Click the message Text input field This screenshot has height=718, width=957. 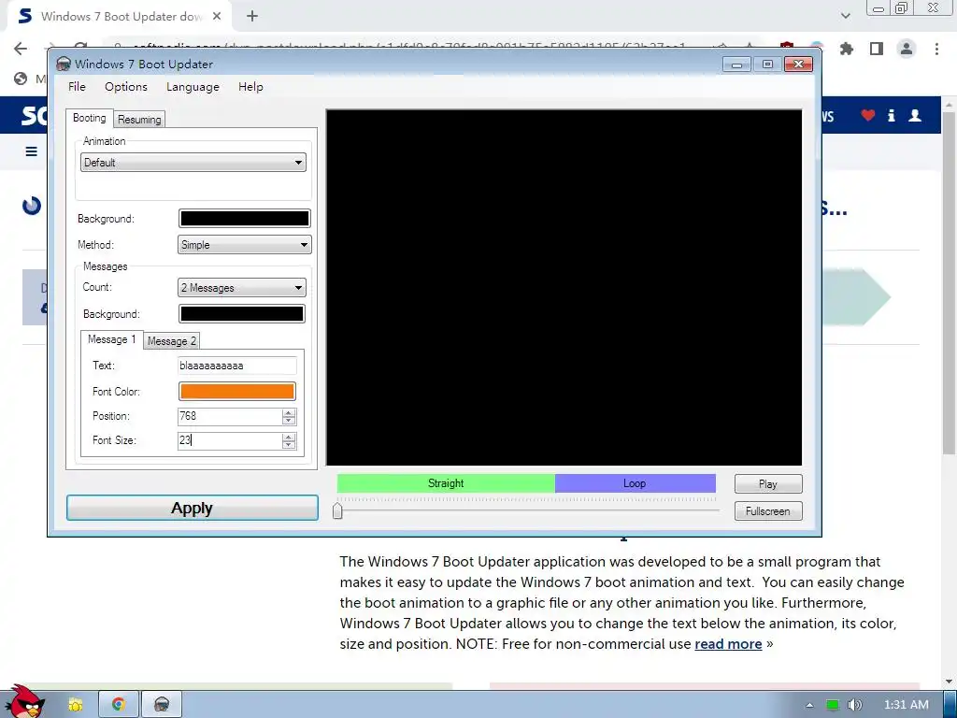(236, 366)
